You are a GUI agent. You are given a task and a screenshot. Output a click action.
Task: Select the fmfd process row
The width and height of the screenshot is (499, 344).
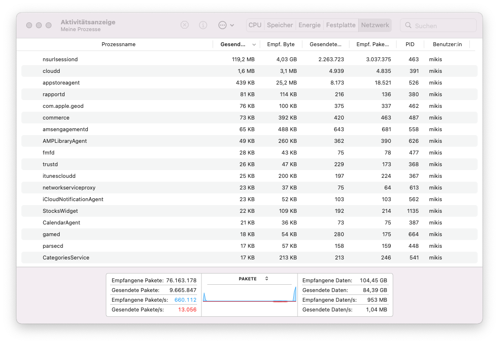pyautogui.click(x=249, y=153)
